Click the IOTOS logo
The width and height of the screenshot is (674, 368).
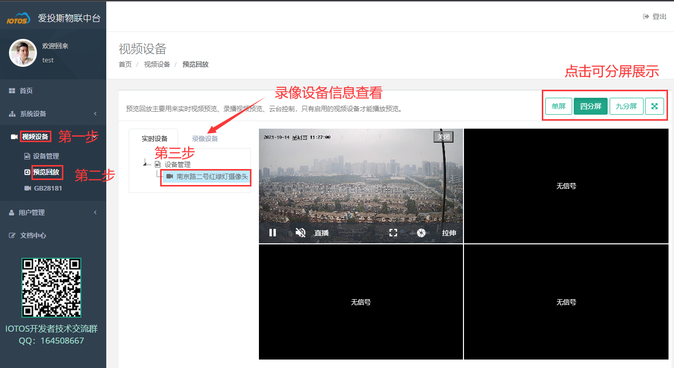18,15
